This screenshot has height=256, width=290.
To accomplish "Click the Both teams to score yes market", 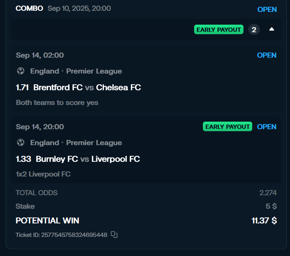I will click(x=57, y=103).
